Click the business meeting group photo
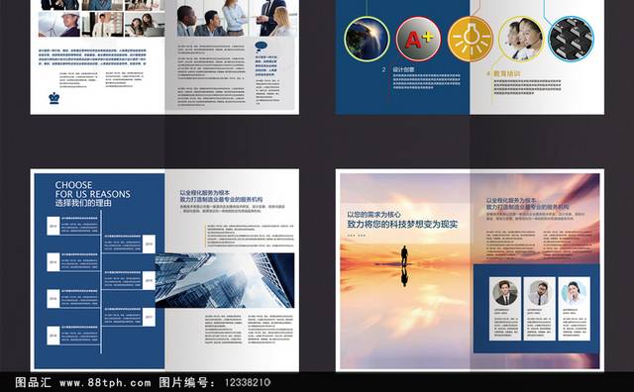634x392 pixels. (236, 18)
